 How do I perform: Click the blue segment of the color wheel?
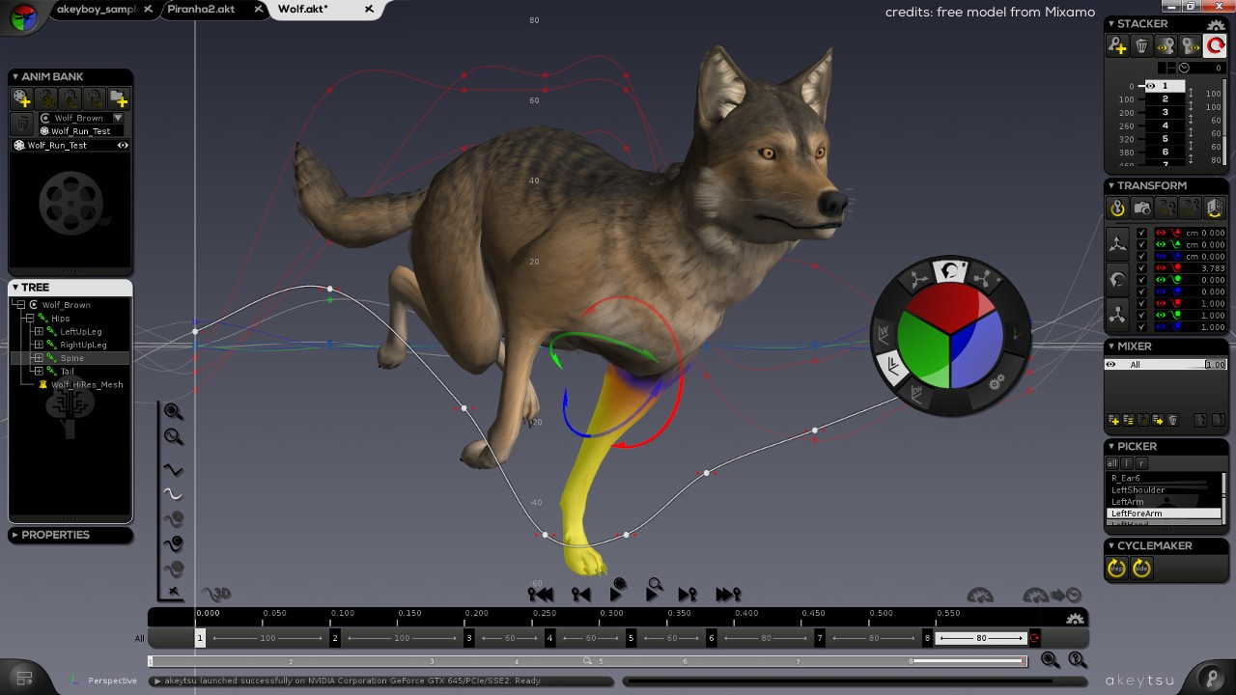[x=975, y=347]
